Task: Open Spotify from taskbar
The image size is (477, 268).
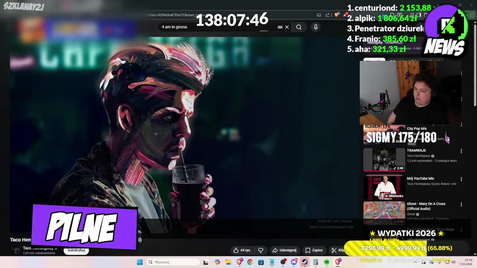Action: click(x=327, y=262)
